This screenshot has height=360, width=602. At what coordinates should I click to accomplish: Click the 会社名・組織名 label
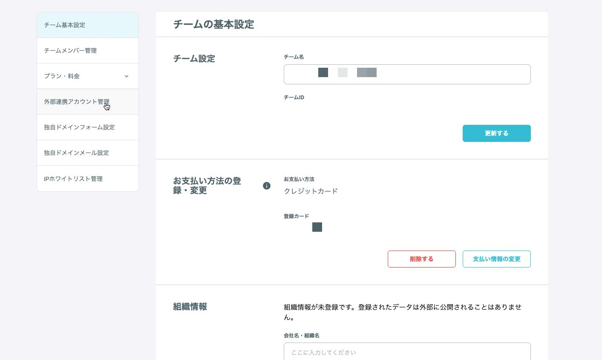[x=302, y=336]
